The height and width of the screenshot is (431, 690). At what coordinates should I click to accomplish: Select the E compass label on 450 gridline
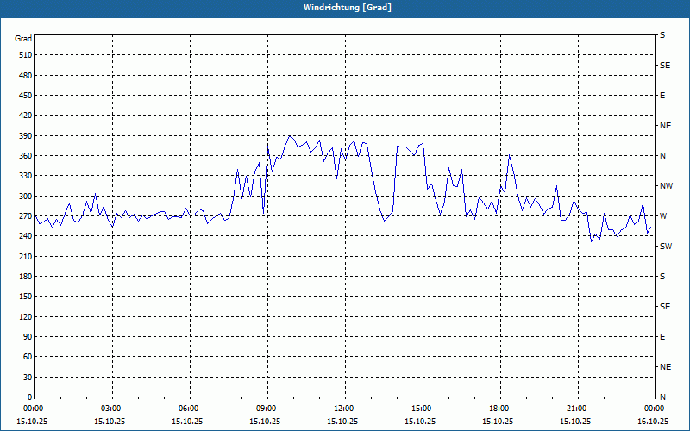point(662,96)
